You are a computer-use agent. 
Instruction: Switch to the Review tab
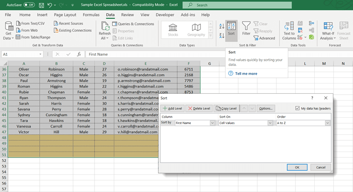tap(127, 15)
